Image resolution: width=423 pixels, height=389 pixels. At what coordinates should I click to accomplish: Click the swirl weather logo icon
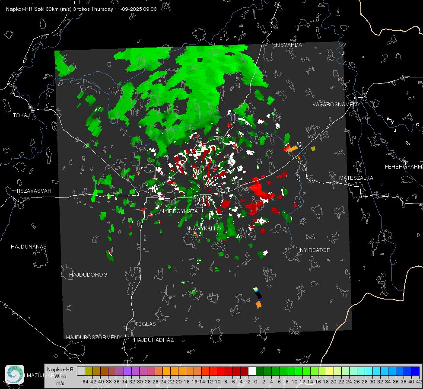point(15,374)
